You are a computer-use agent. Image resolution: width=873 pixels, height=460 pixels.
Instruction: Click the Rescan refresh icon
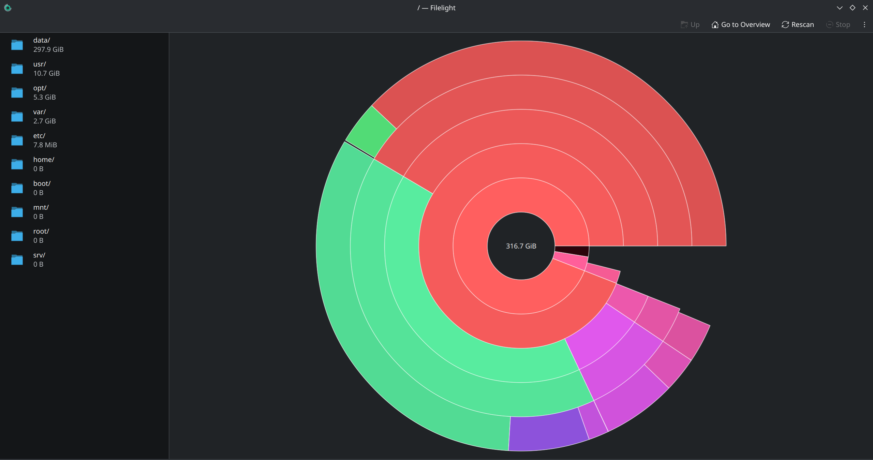785,25
